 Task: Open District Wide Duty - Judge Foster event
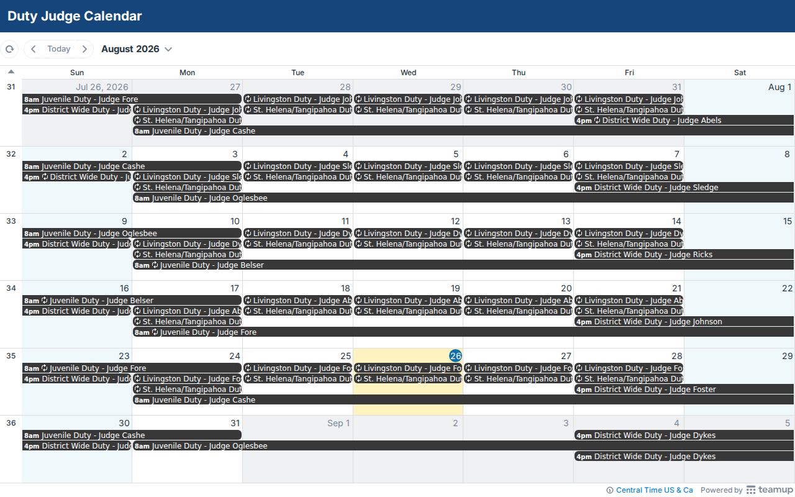tap(684, 390)
